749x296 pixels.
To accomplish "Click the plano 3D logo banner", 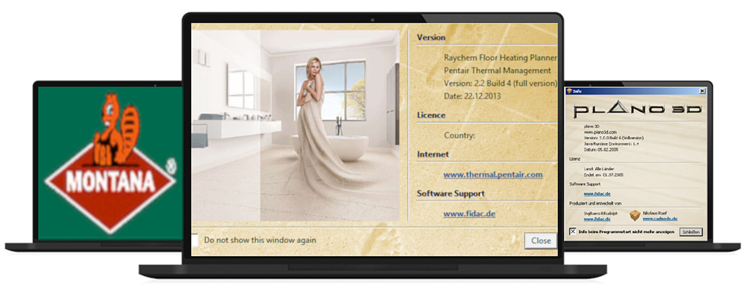I will (x=638, y=109).
